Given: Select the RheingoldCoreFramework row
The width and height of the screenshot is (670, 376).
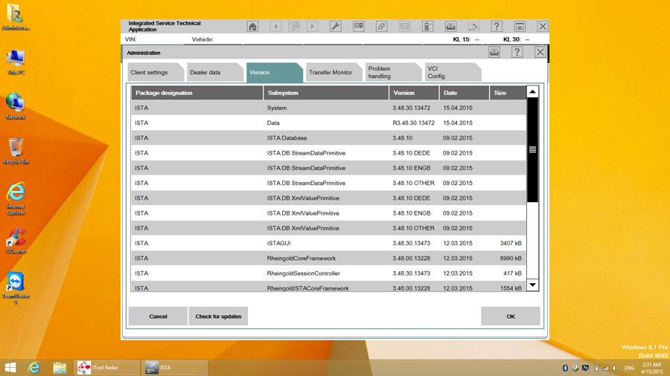Looking at the screenshot, I should point(328,259).
